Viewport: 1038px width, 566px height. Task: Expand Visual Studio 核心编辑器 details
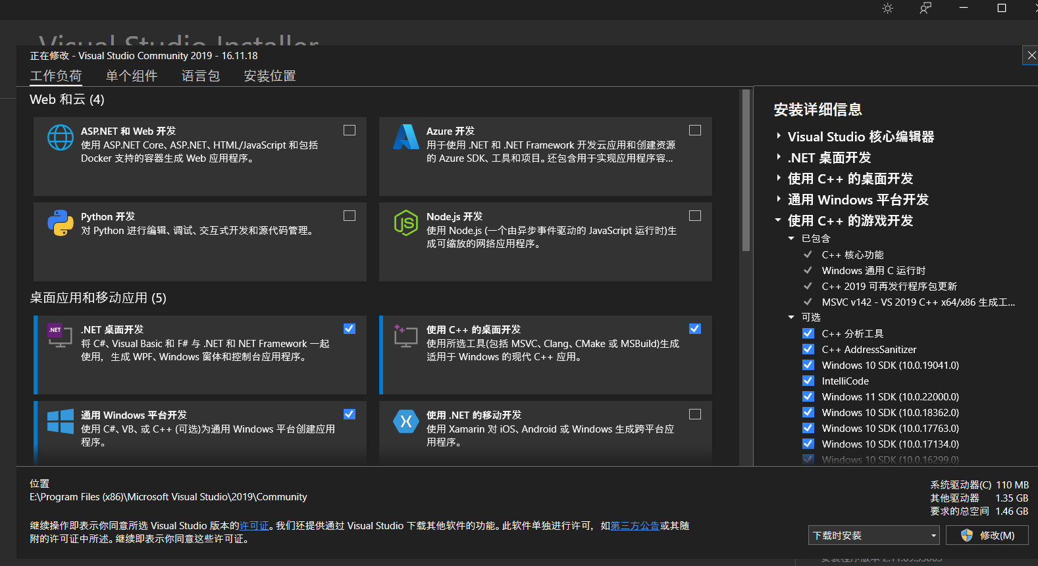coord(779,136)
